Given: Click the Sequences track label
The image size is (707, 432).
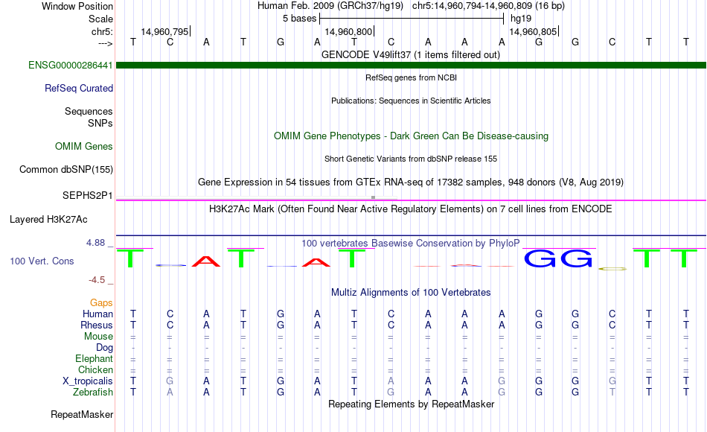Looking at the screenshot, I should click(x=89, y=111).
